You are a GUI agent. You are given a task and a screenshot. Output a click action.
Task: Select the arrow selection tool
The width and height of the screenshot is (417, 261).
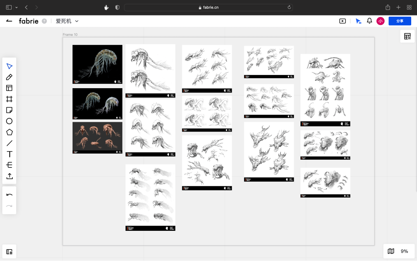pos(9,66)
